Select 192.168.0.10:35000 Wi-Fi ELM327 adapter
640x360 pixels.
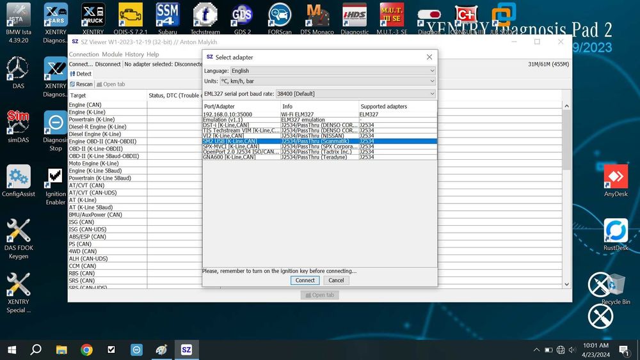(x=319, y=114)
